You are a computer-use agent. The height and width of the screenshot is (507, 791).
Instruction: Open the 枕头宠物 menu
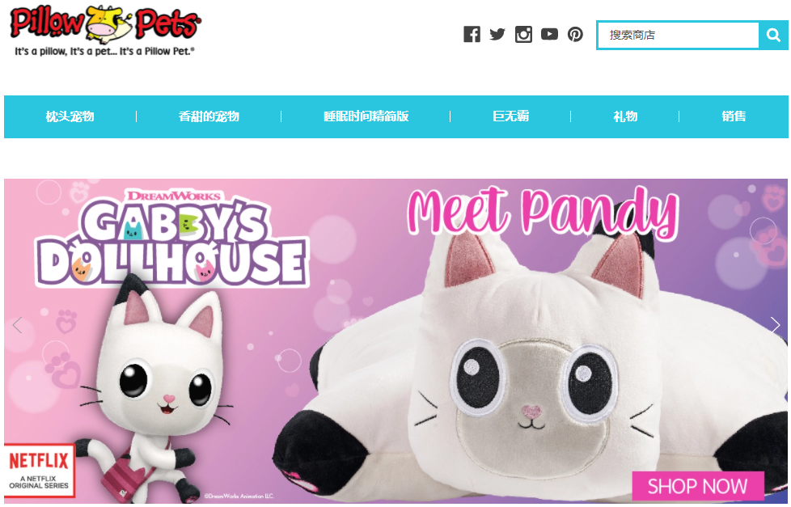click(x=70, y=116)
